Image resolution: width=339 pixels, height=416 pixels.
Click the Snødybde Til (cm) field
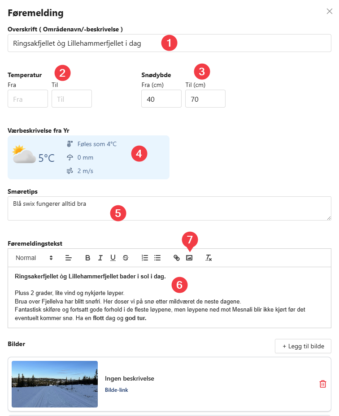tap(205, 99)
